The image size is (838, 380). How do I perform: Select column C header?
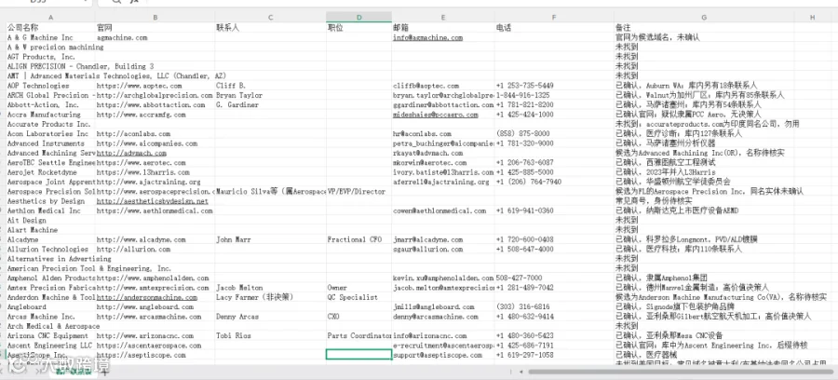tap(270, 17)
